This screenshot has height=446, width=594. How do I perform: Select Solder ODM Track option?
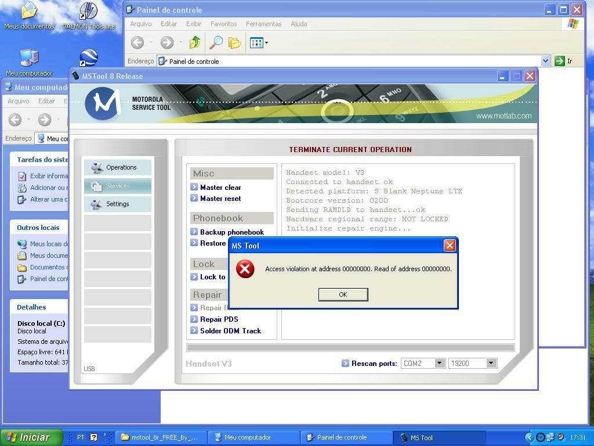[230, 331]
